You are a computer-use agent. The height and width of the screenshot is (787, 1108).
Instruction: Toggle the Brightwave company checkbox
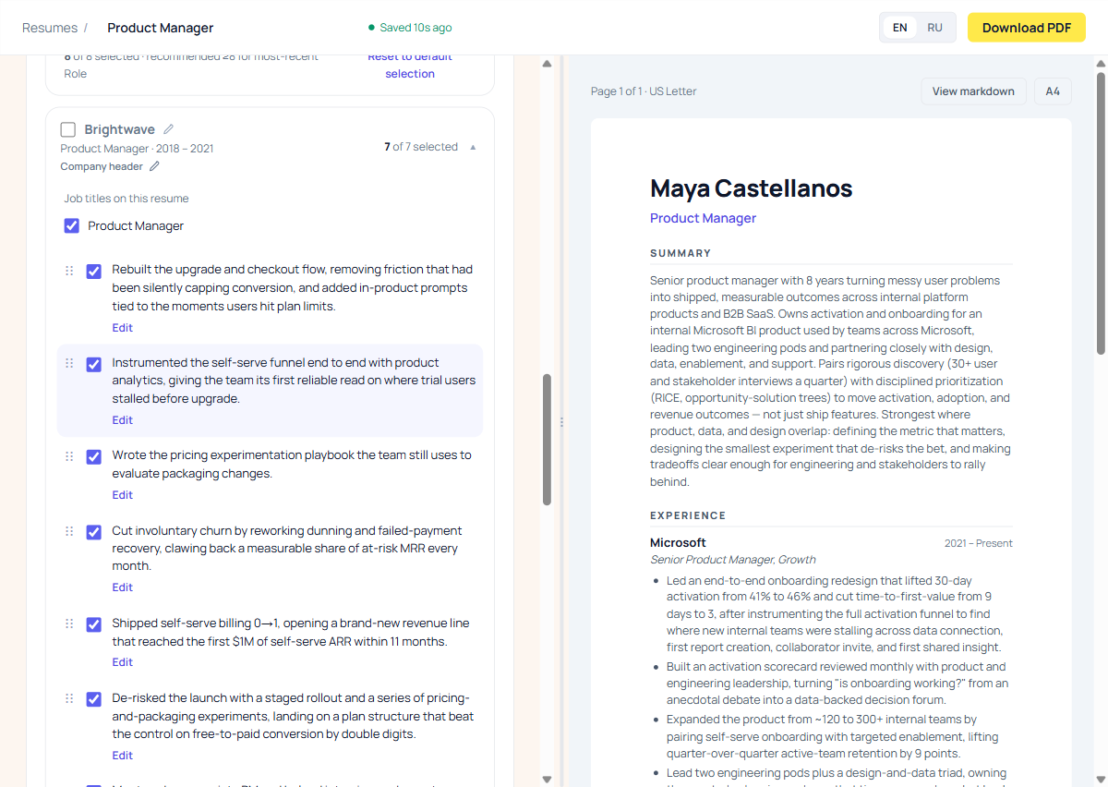pyautogui.click(x=68, y=129)
